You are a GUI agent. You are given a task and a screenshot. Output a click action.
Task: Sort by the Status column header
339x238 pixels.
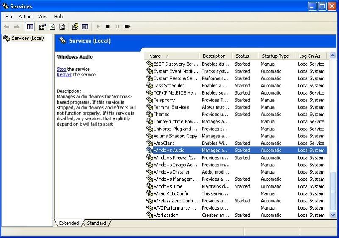[245, 56]
